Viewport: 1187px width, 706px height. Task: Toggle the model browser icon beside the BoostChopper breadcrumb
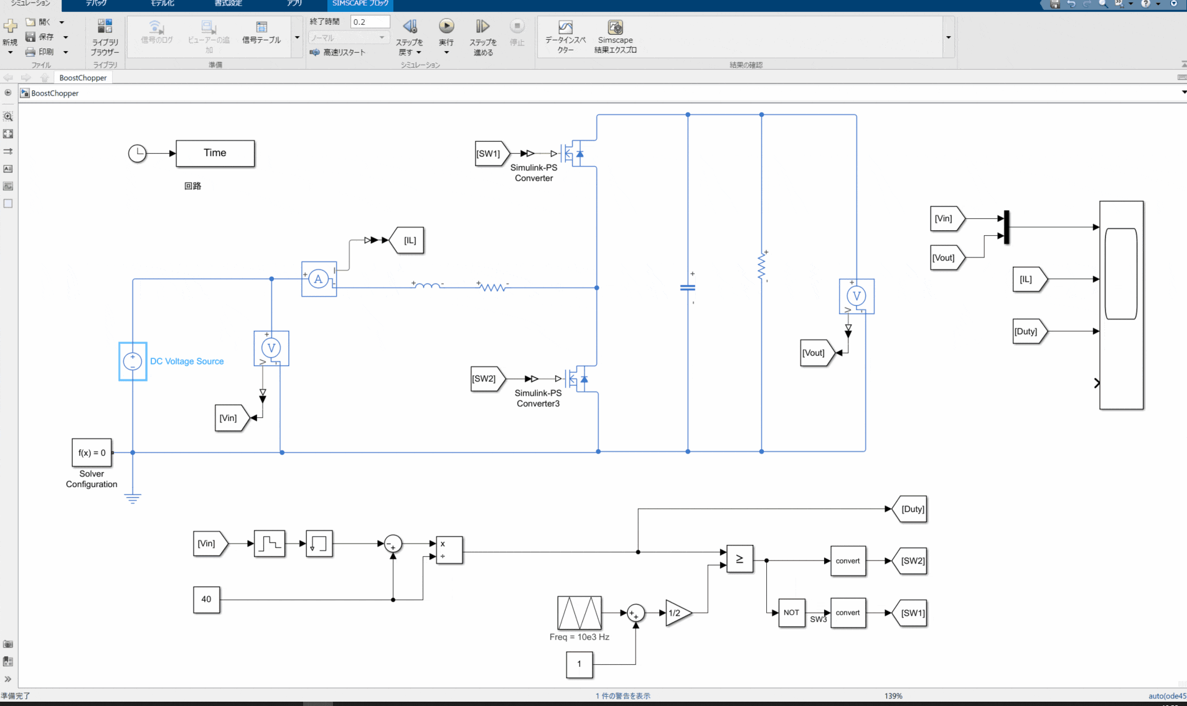25,93
